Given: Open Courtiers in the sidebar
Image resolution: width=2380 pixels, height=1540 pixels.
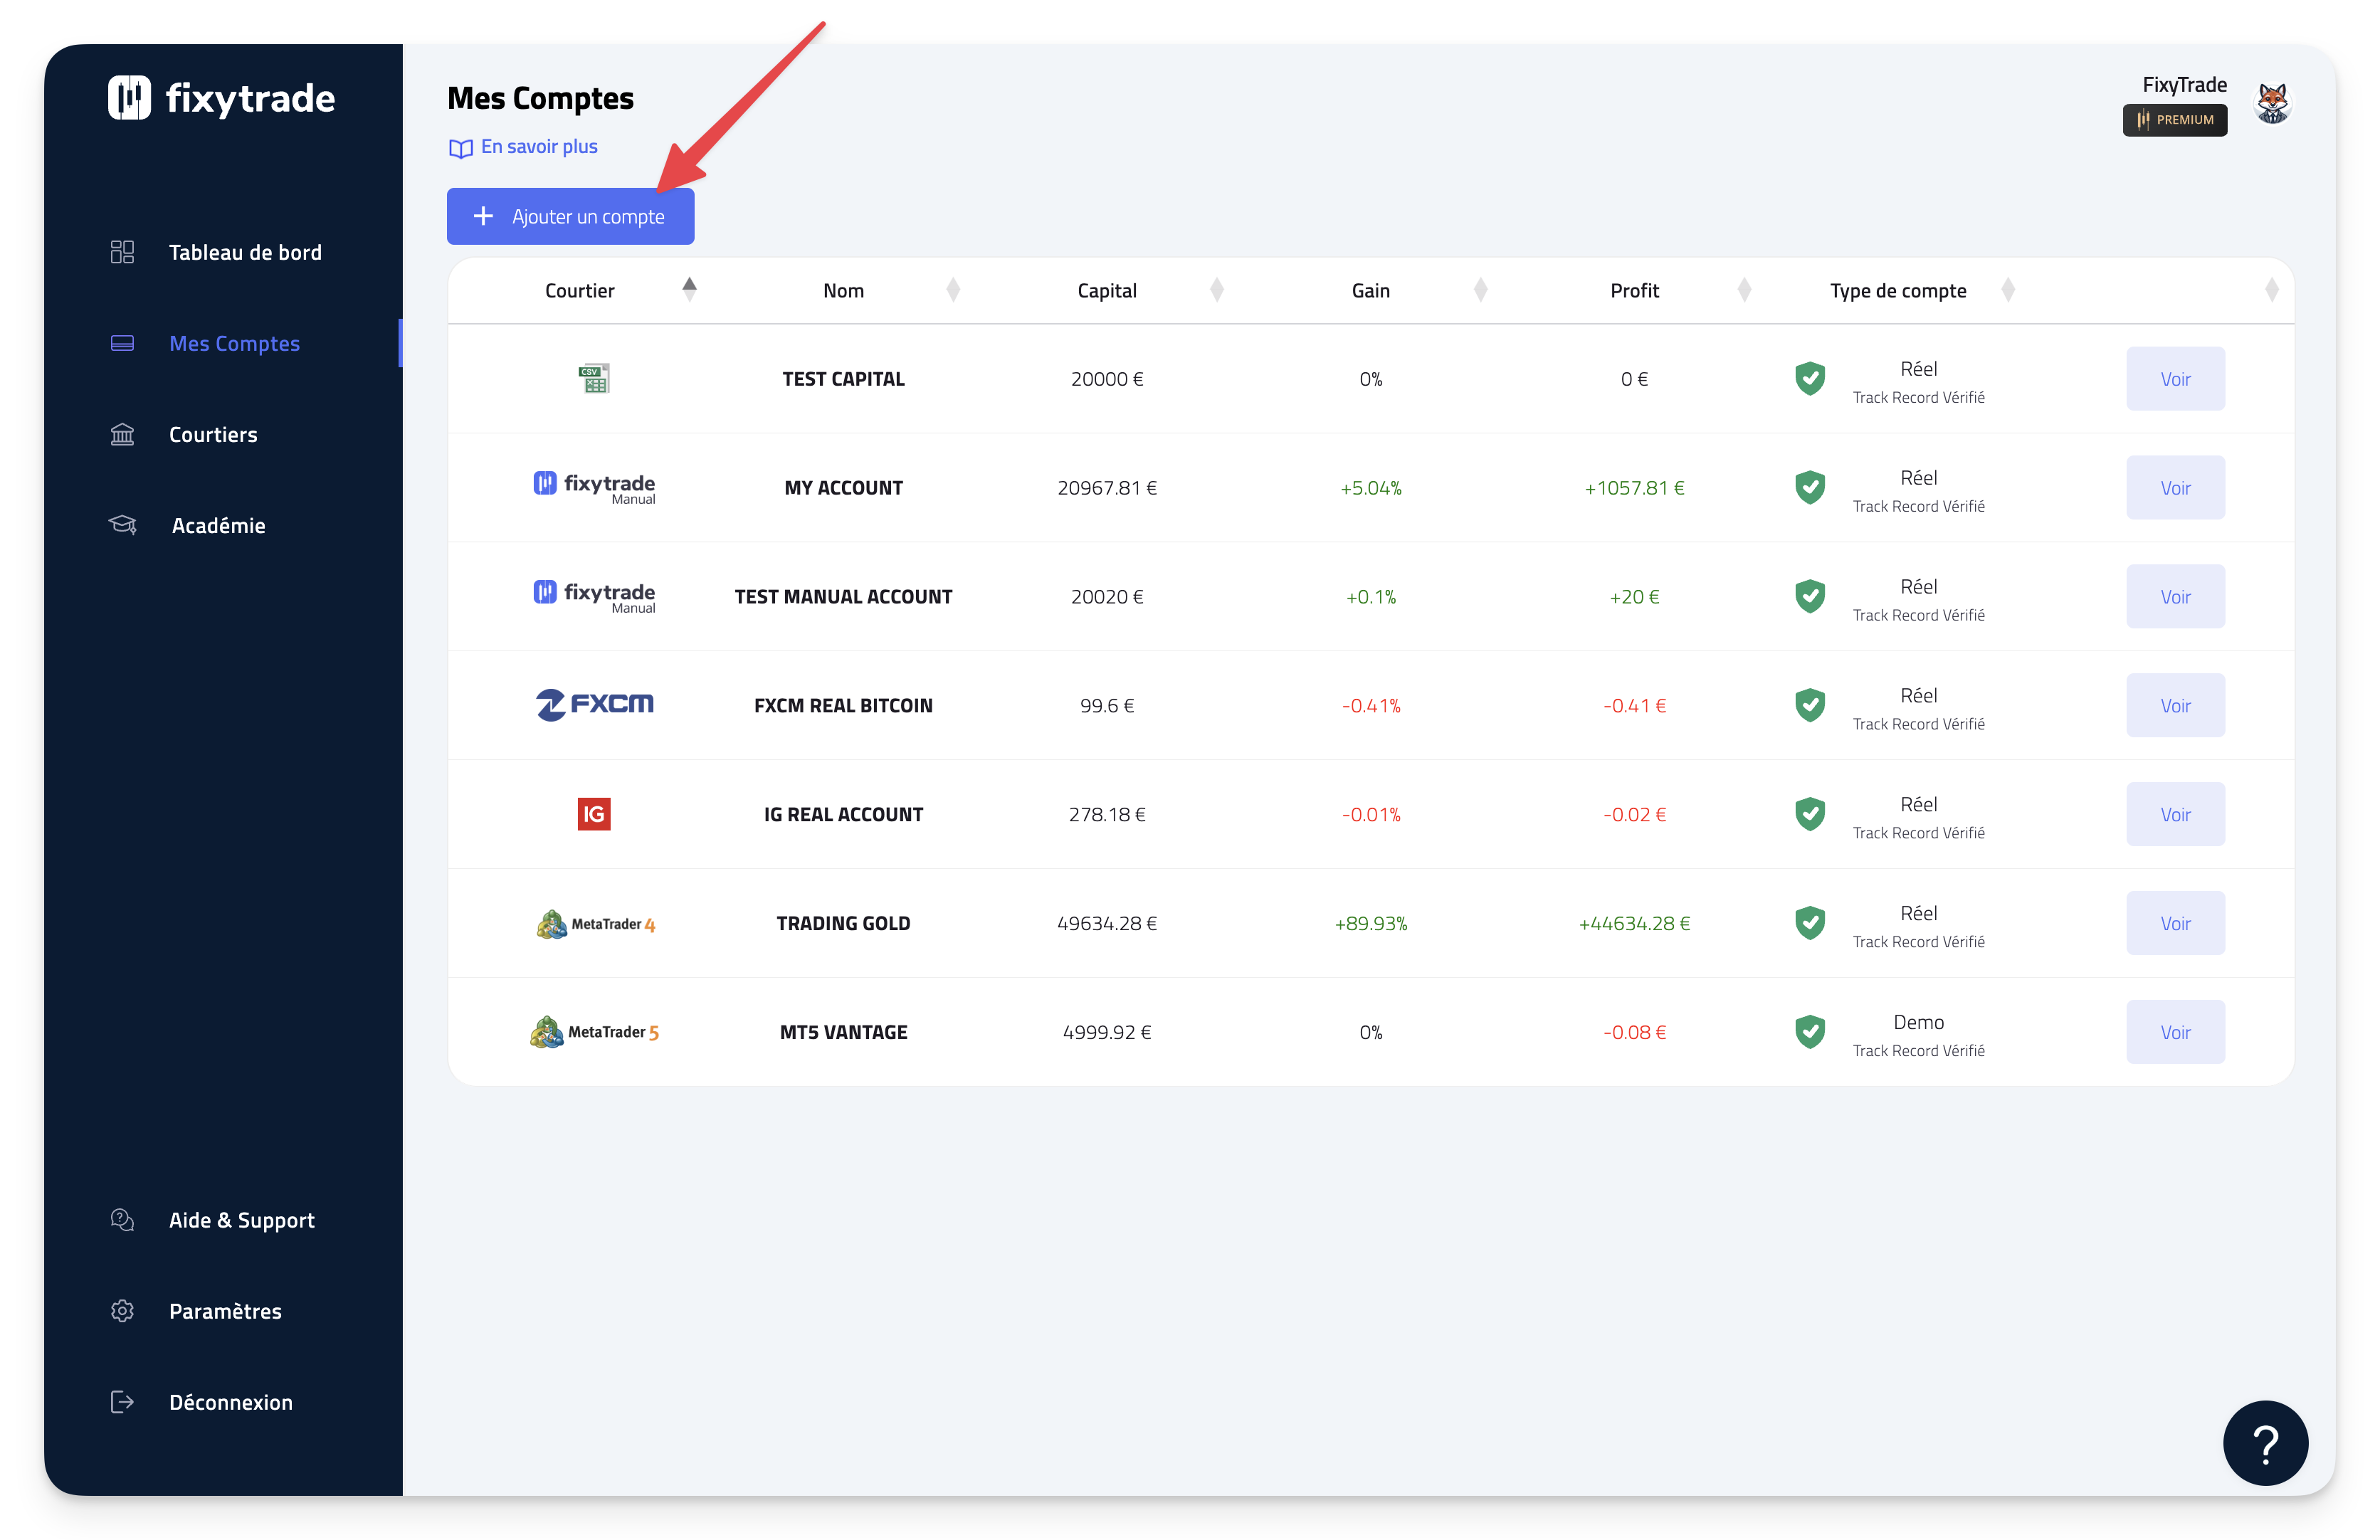Looking at the screenshot, I should pyautogui.click(x=213, y=434).
